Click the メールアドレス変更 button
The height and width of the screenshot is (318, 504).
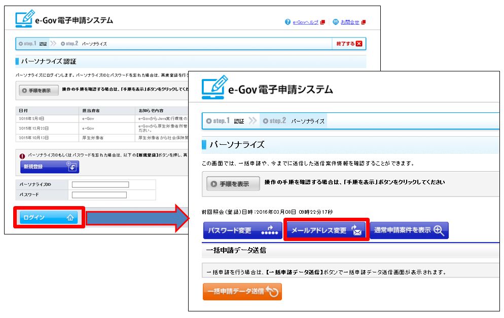pyautogui.click(x=326, y=230)
